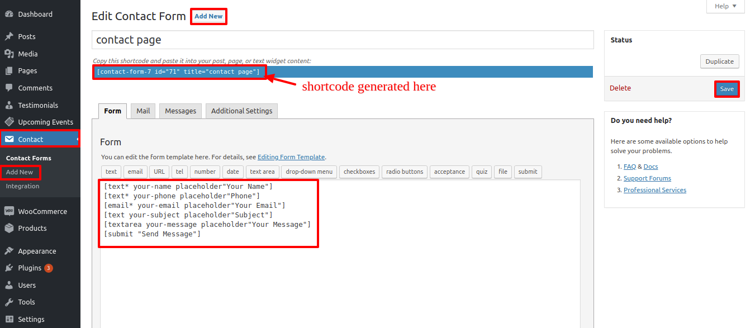Click the Products box icon
This screenshot has width=755, height=328.
[9, 228]
